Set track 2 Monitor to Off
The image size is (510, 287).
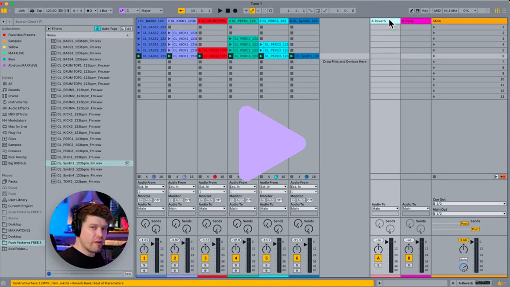pyautogui.click(x=187, y=200)
